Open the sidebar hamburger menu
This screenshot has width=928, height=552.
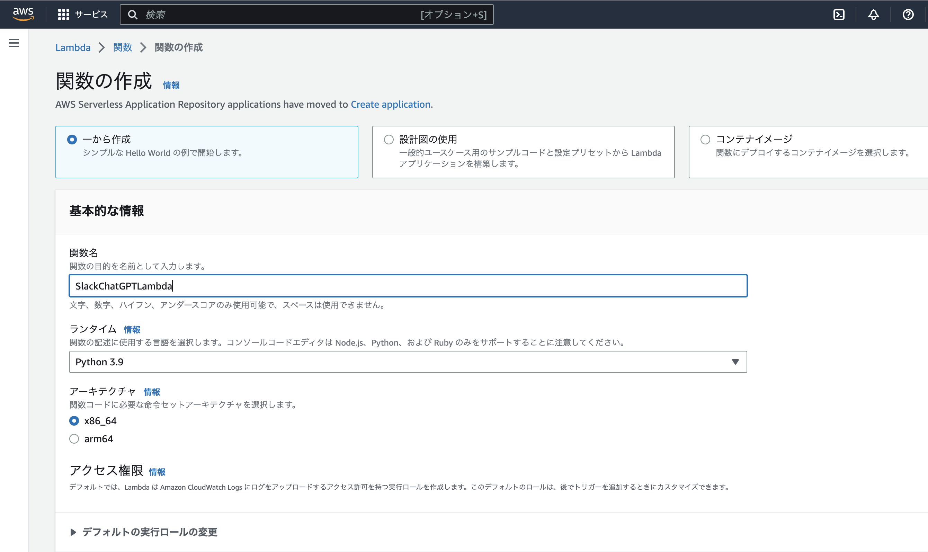[14, 43]
